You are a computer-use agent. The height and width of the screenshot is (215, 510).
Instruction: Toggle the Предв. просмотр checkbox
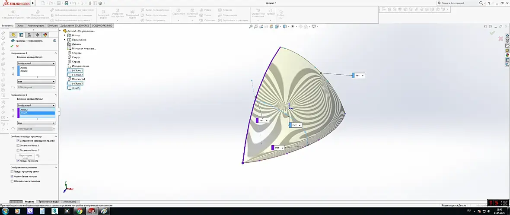(18, 161)
